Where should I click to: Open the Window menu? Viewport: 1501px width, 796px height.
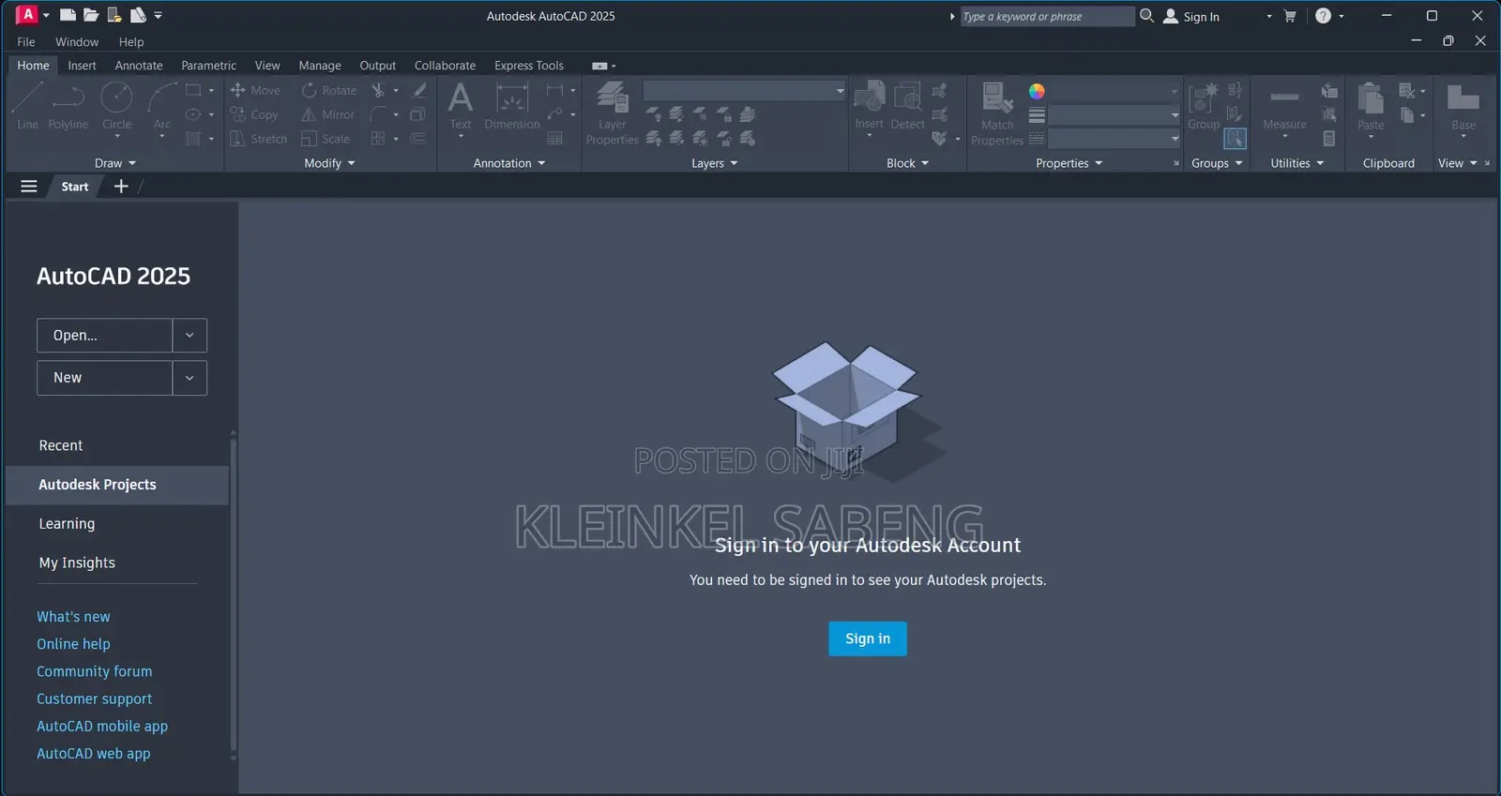[x=77, y=42]
